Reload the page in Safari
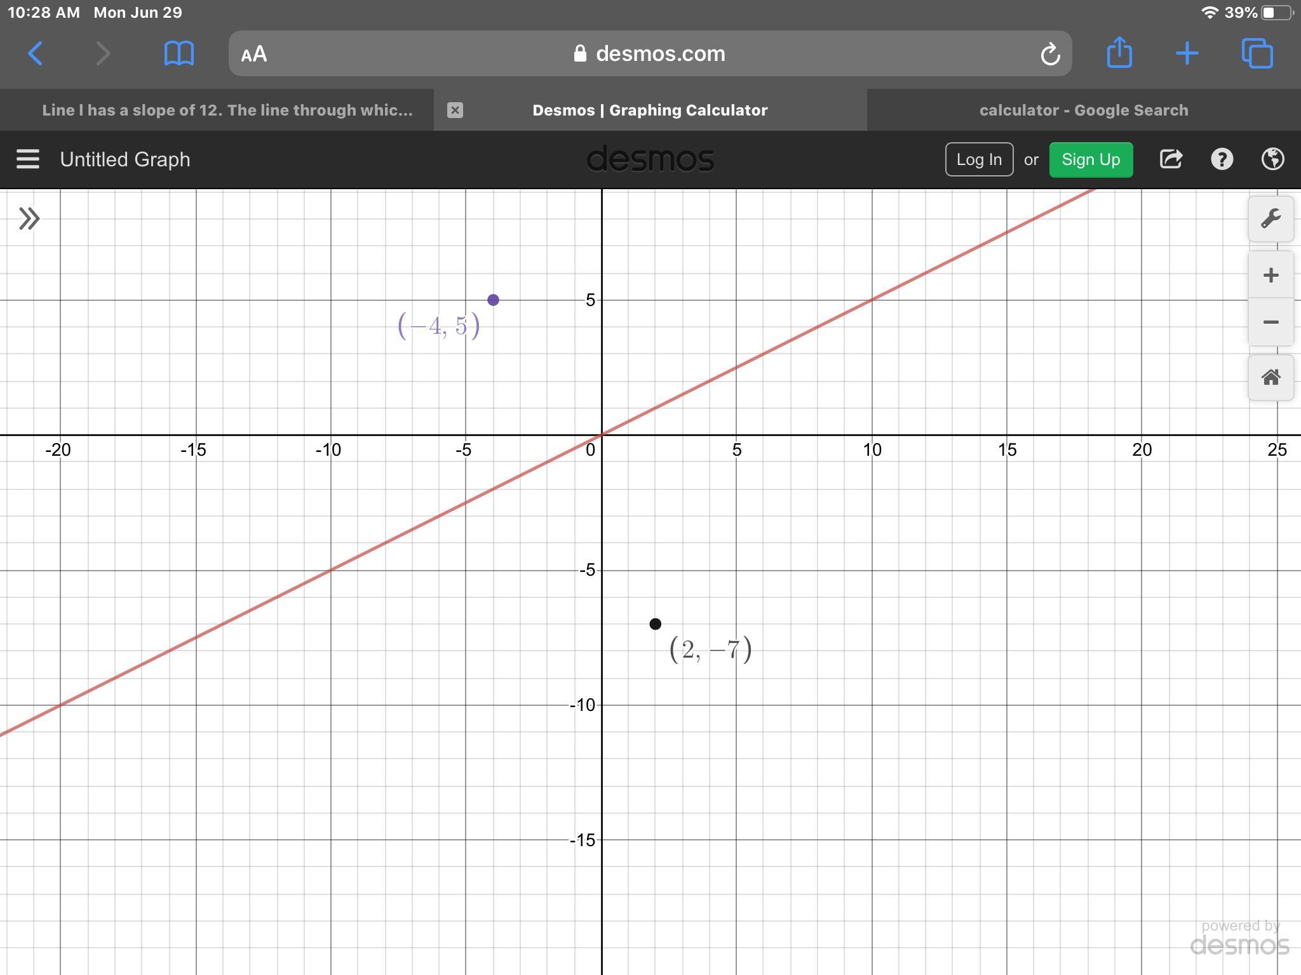 tap(1050, 54)
